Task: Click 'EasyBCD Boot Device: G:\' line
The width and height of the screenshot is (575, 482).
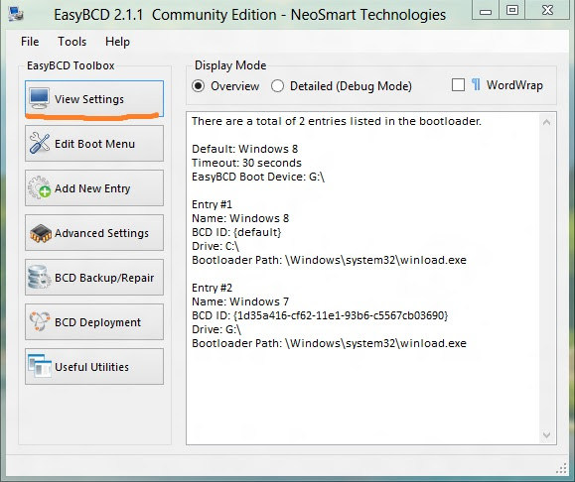Action: 258,177
